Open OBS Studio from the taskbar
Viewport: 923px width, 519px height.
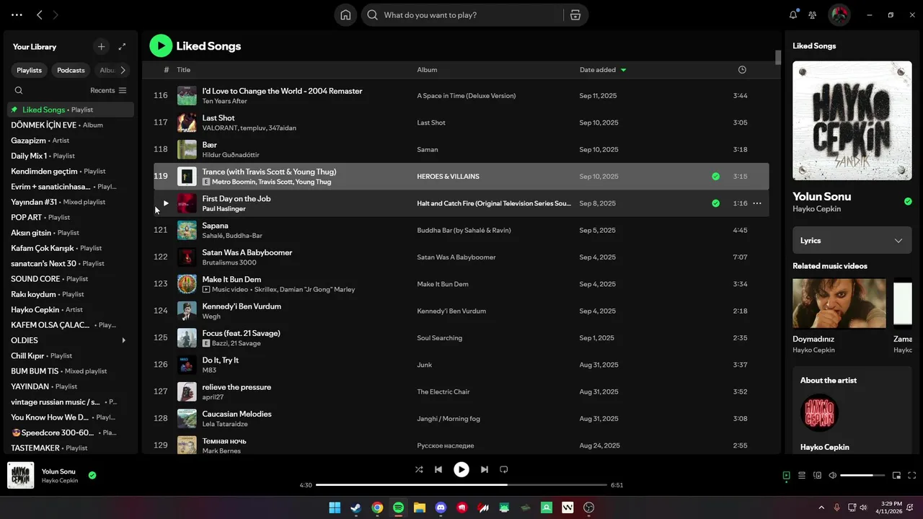pyautogui.click(x=589, y=507)
